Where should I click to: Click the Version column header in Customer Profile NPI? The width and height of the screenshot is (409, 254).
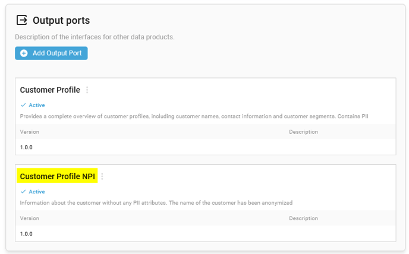click(x=30, y=218)
